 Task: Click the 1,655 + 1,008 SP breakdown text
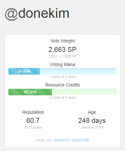(x=62, y=56)
